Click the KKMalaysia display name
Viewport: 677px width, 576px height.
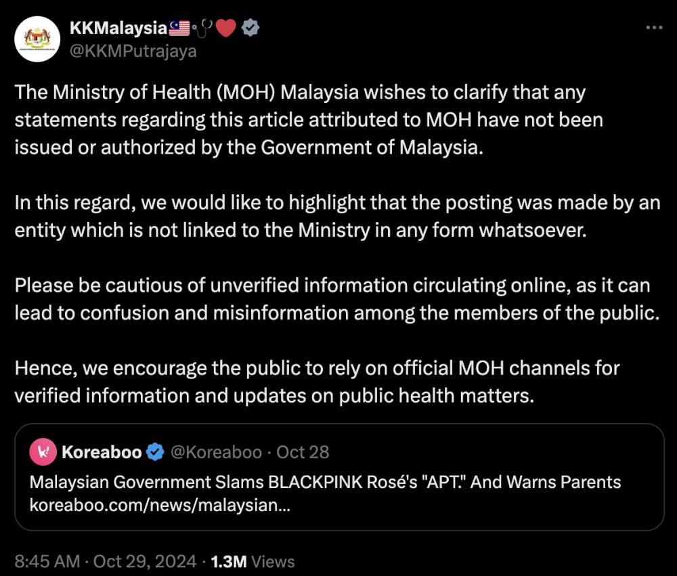point(118,28)
